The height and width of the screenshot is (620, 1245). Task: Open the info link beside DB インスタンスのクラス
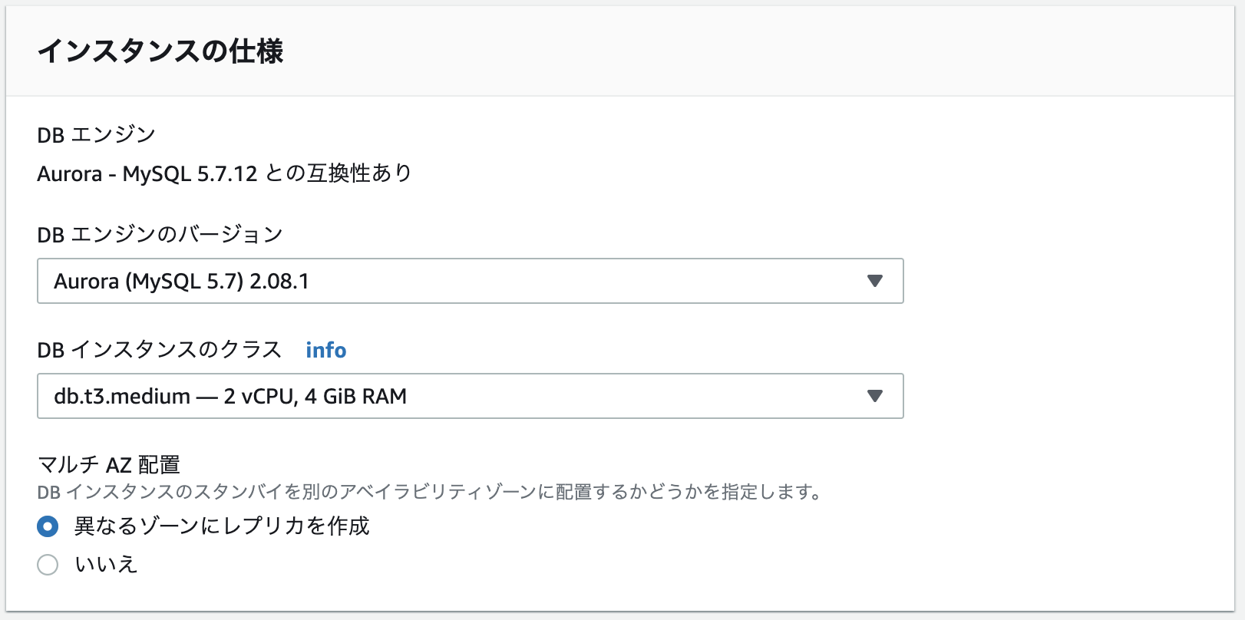pos(325,350)
